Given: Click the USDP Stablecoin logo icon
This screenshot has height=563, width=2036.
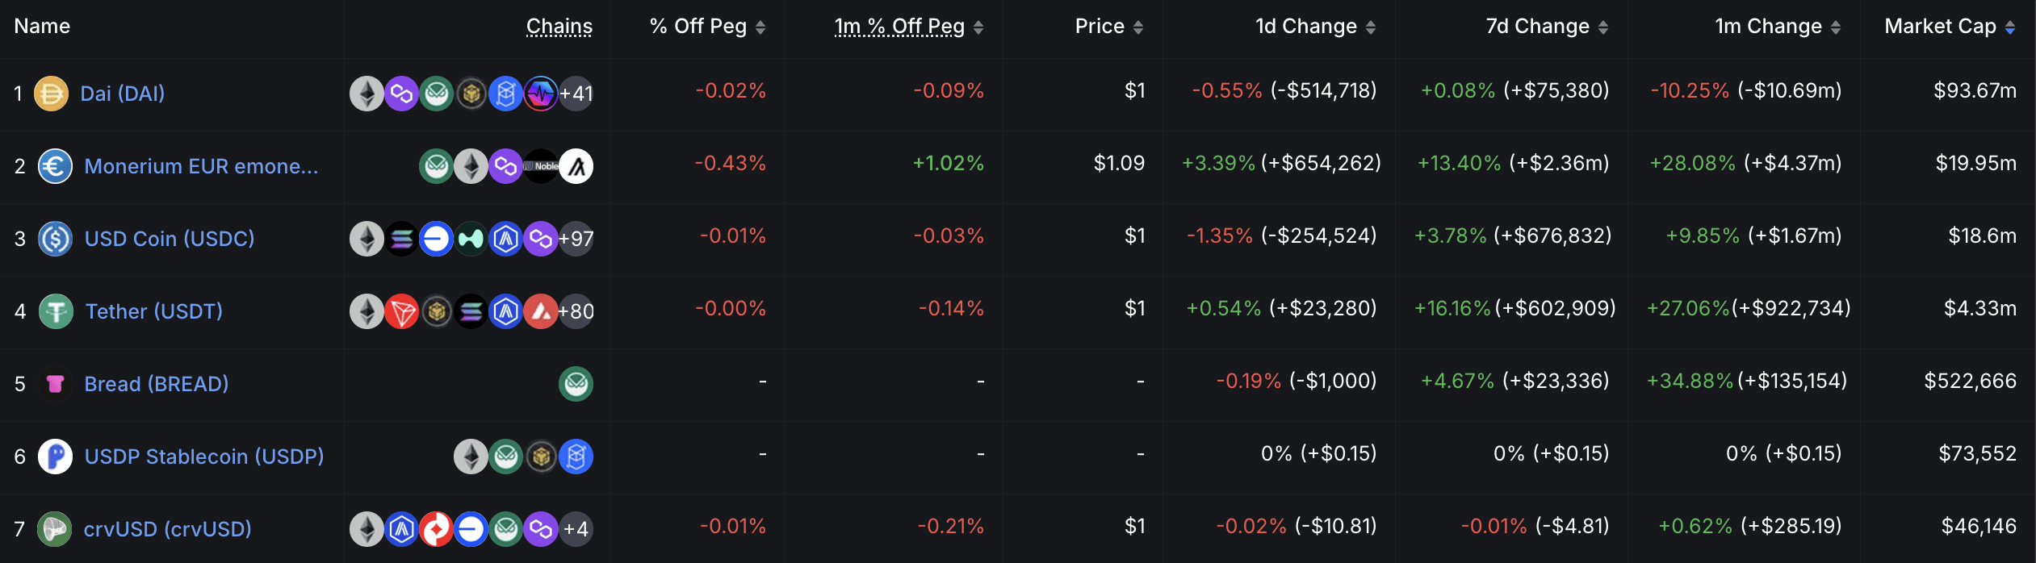Looking at the screenshot, I should pyautogui.click(x=55, y=457).
